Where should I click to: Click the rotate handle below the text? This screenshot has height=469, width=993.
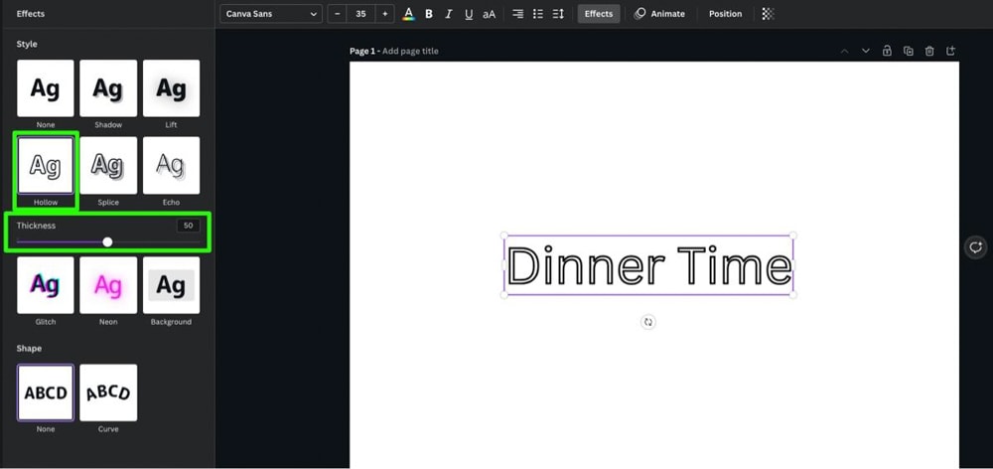coord(647,322)
